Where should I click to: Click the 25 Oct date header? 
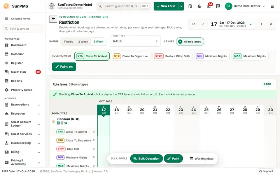tap(206, 110)
